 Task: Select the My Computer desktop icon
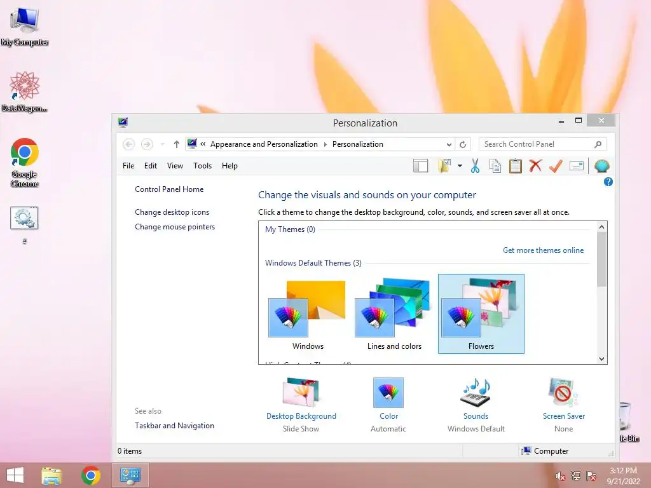coord(25,26)
